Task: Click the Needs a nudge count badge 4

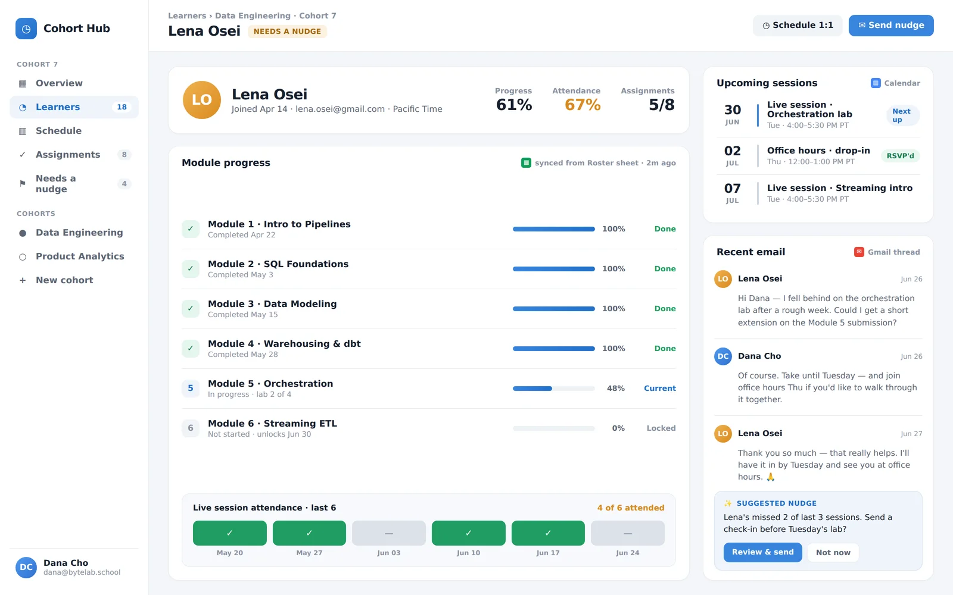Action: (124, 184)
